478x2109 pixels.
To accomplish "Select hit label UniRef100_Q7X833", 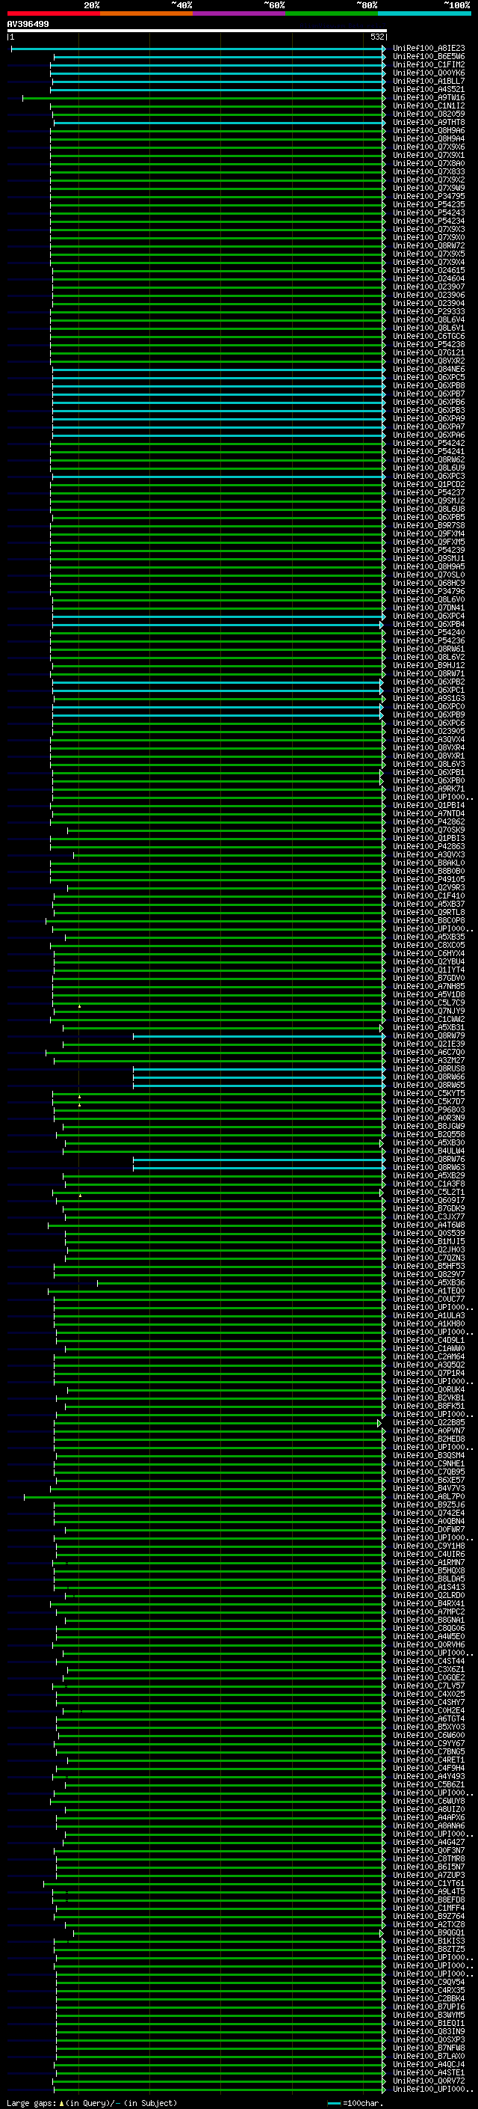I will pos(429,172).
